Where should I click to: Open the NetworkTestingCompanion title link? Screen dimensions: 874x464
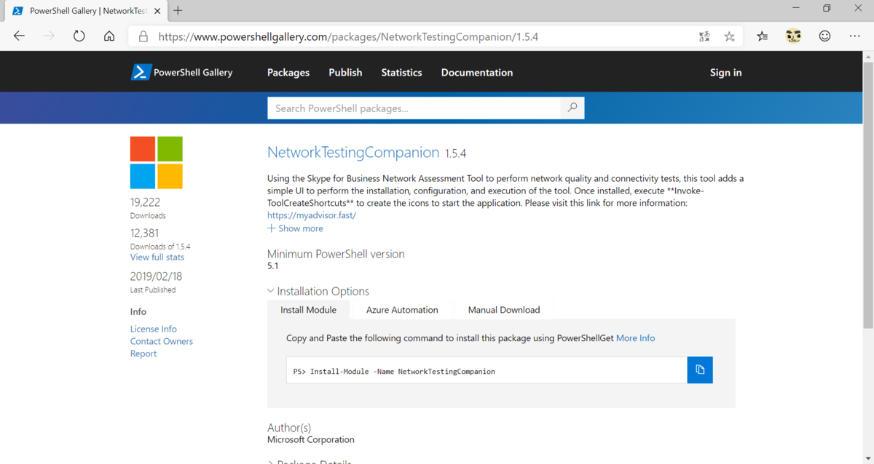[353, 153]
